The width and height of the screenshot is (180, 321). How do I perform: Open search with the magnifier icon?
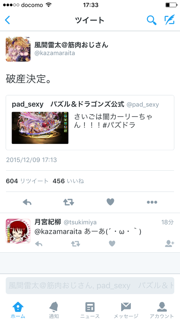[x=151, y=20]
